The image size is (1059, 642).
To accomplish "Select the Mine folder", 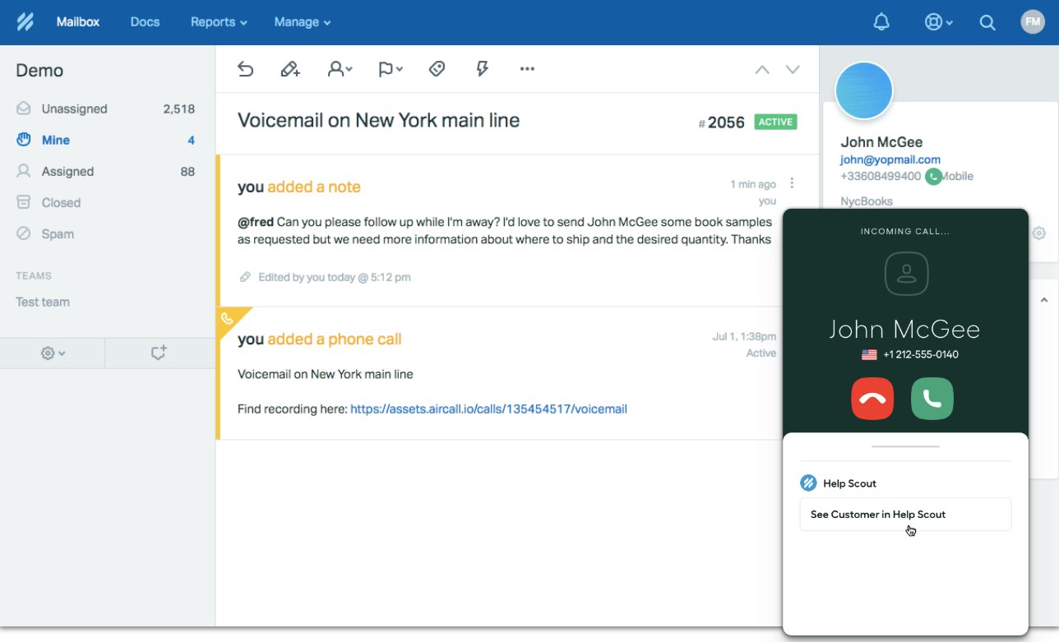I will (107, 140).
